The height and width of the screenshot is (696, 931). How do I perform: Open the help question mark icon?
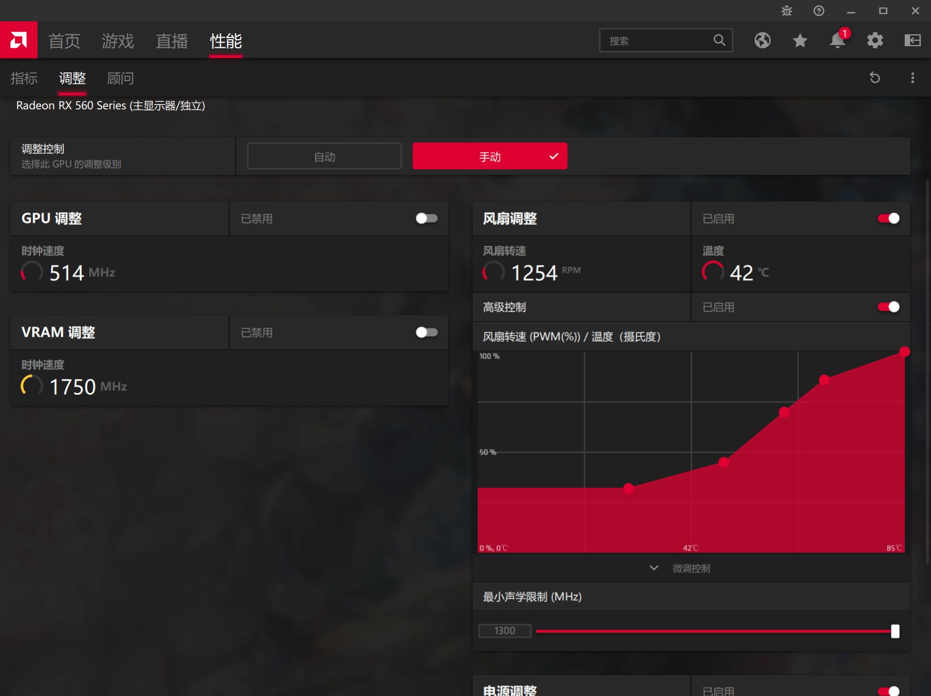pyautogui.click(x=818, y=11)
